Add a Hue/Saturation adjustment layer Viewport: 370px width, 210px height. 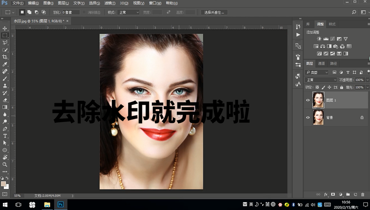tap(316, 46)
